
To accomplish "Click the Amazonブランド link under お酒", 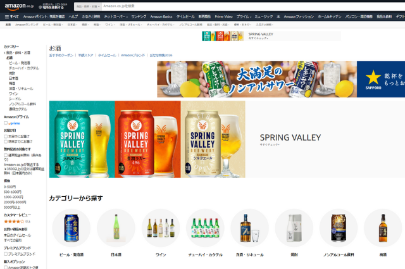I will click(133, 55).
